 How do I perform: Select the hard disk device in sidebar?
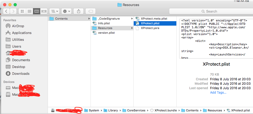pos(23,94)
